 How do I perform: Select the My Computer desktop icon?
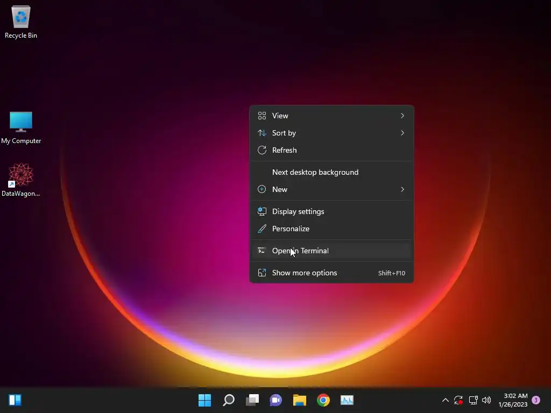(x=21, y=127)
